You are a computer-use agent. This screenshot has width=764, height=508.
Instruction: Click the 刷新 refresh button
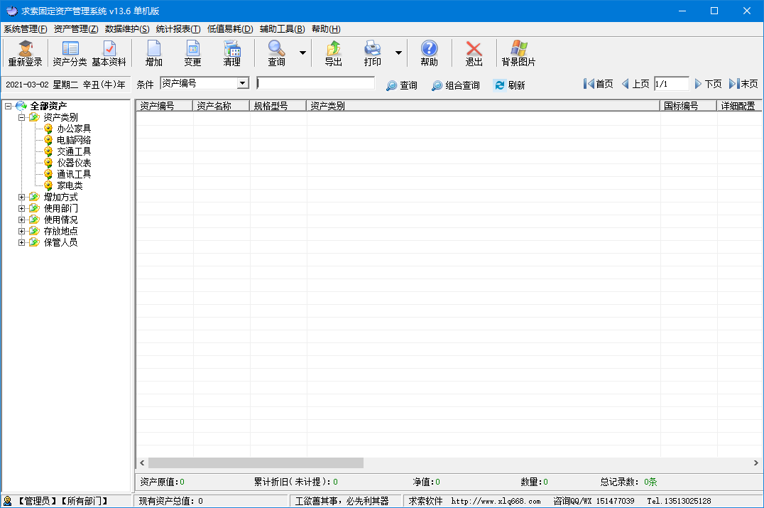tap(509, 85)
